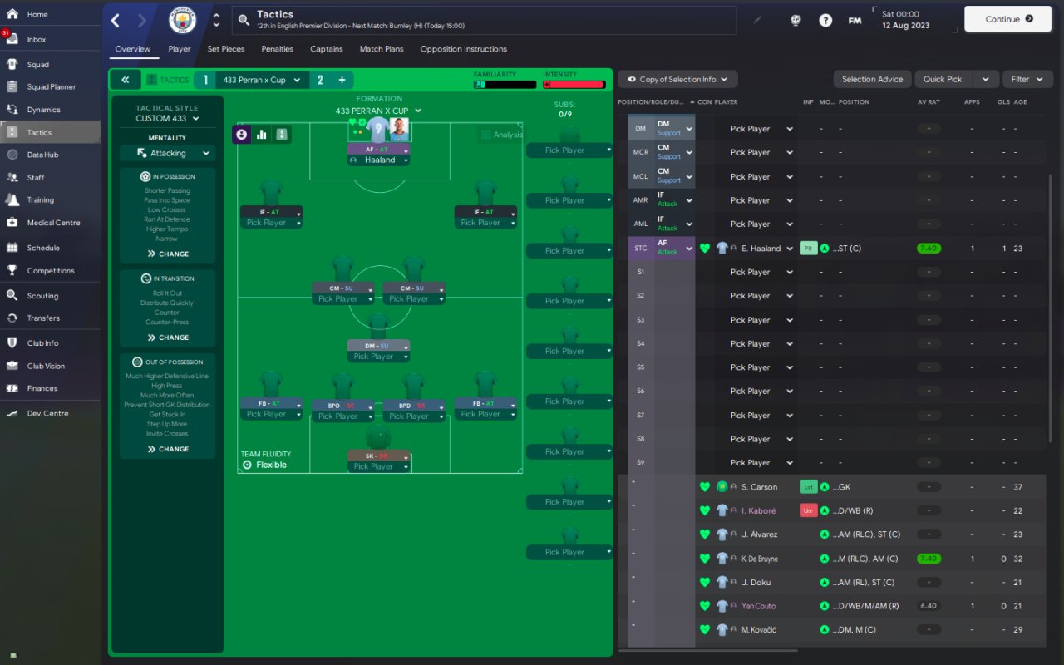Open the globe world icon in top bar
This screenshot has width=1064, height=665.
point(796,21)
